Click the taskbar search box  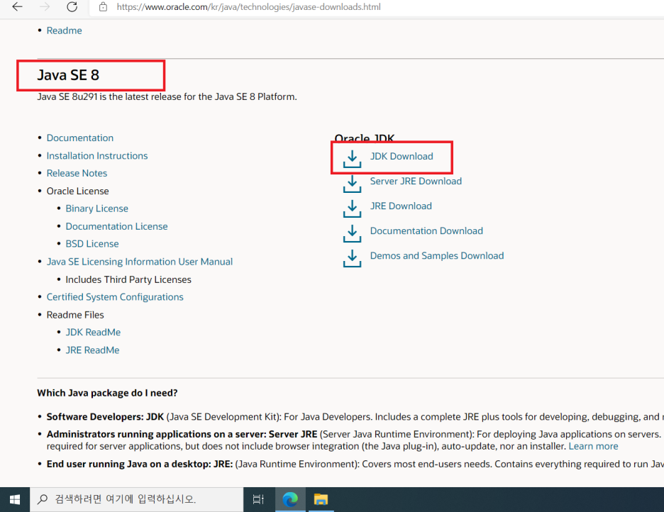(x=136, y=500)
